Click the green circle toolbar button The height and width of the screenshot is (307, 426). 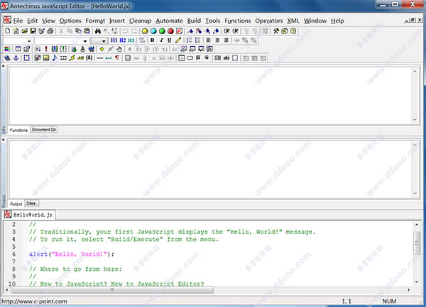click(x=162, y=31)
